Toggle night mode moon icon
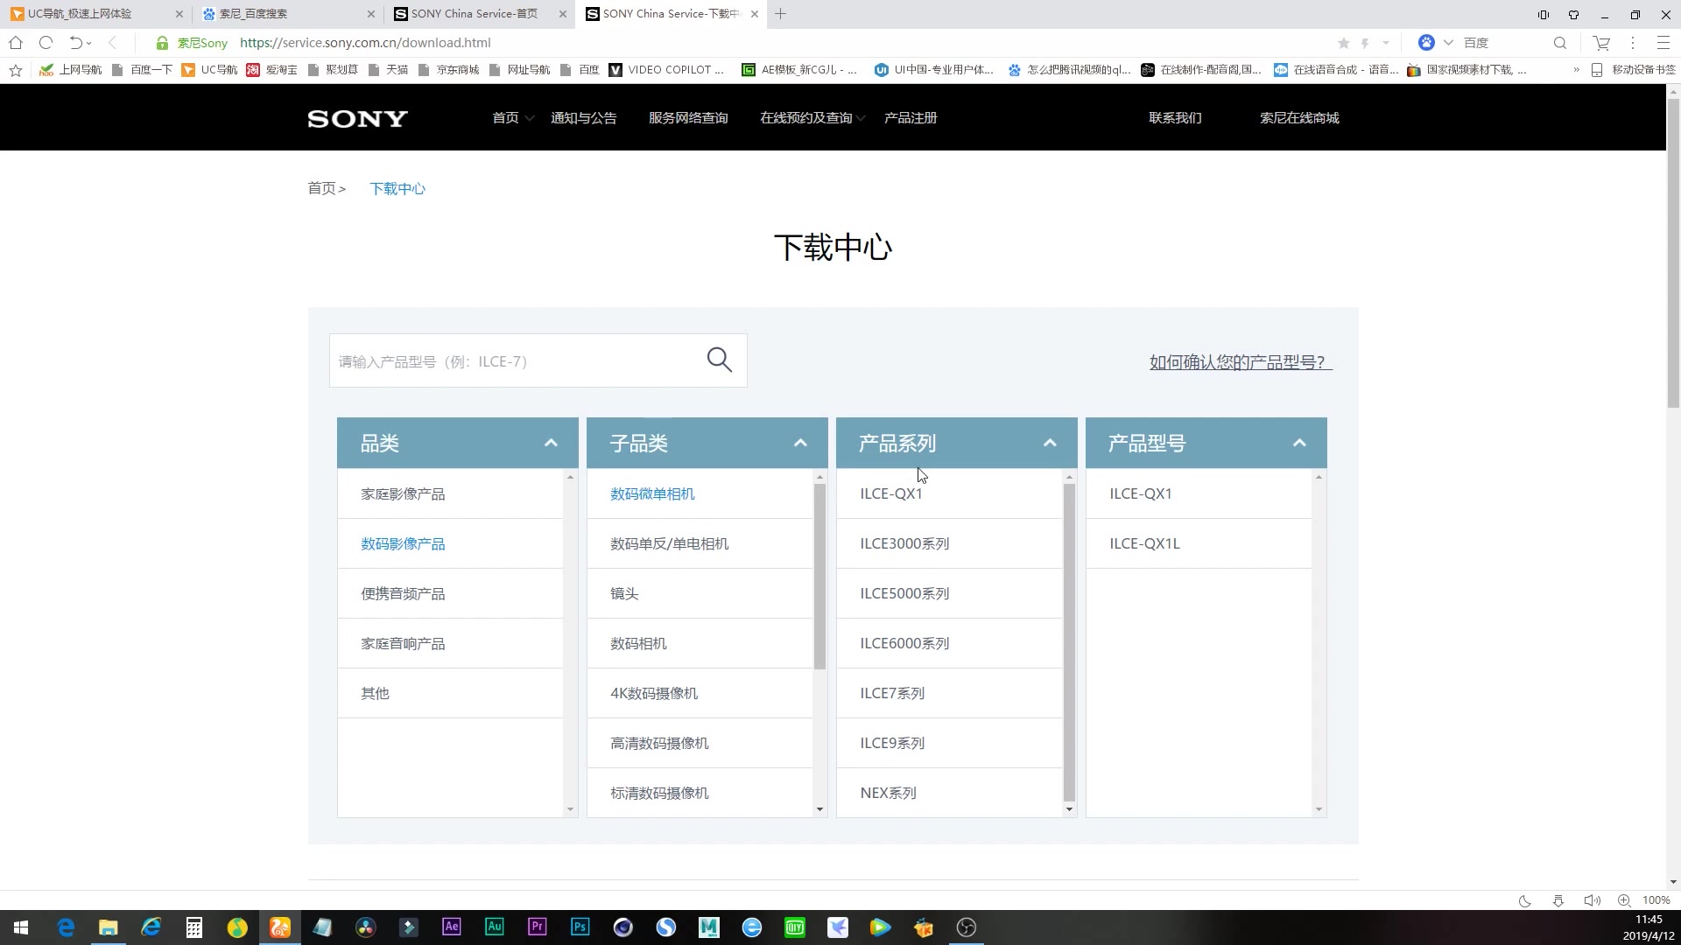The image size is (1681, 945). click(x=1524, y=900)
